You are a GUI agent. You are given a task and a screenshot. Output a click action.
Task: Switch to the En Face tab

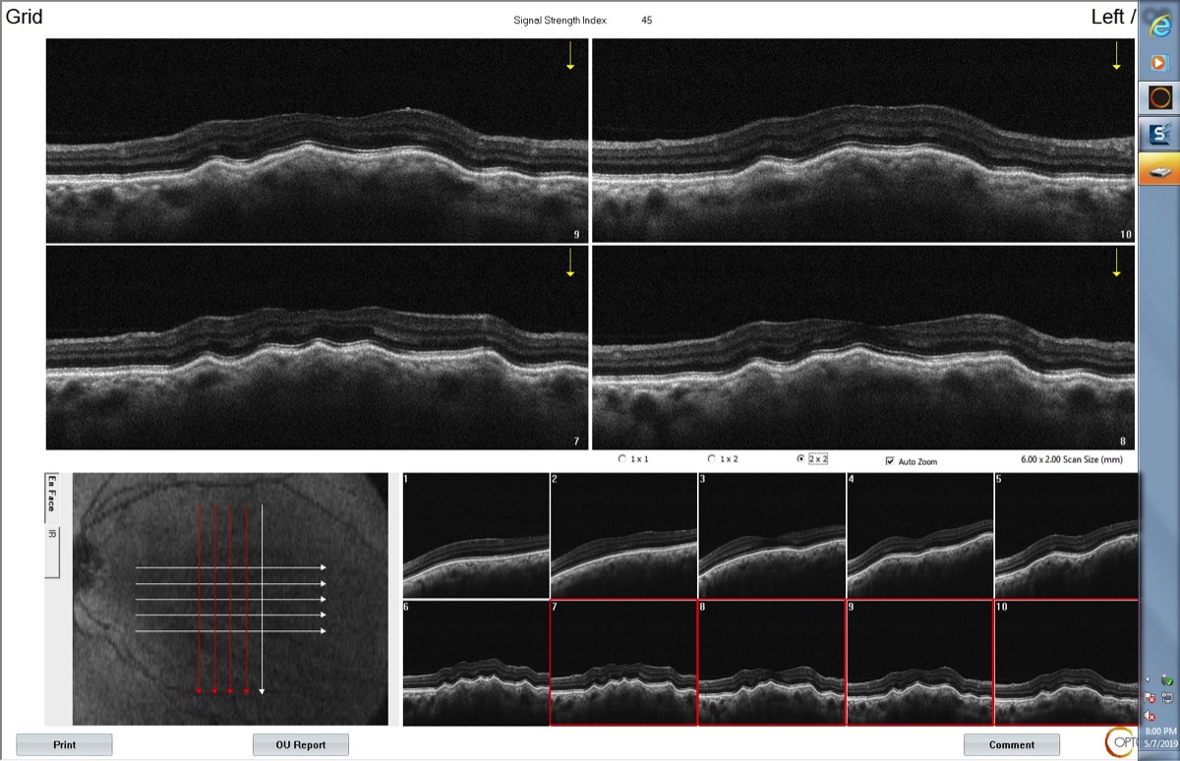[52, 497]
